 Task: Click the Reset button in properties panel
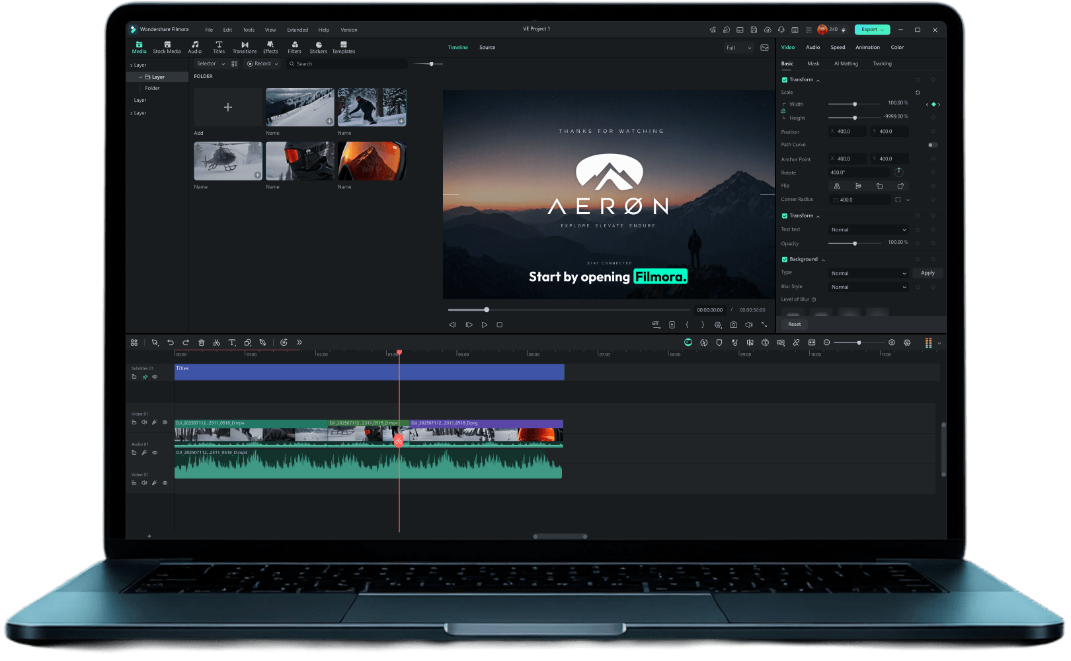(x=794, y=325)
